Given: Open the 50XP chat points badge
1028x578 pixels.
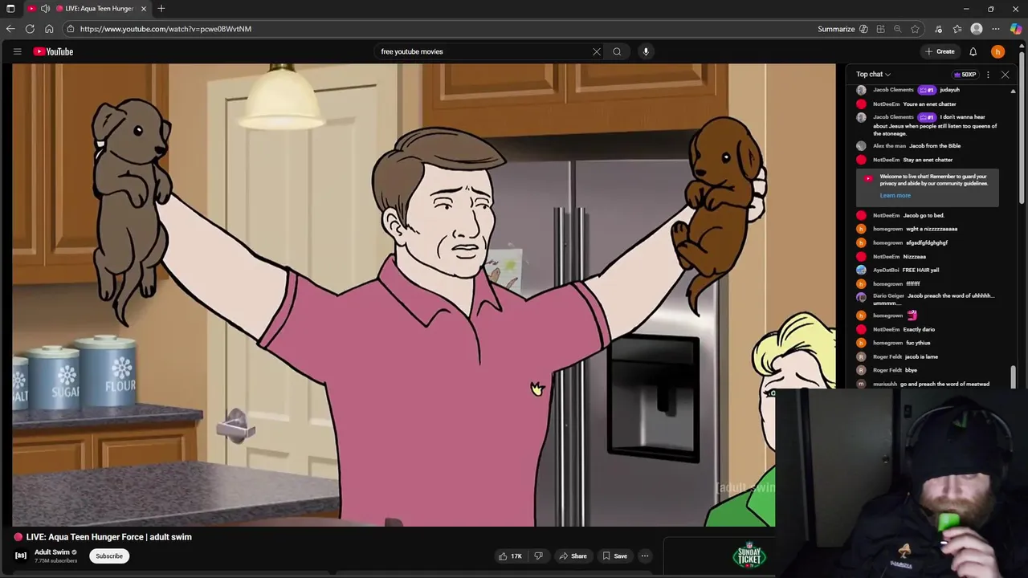Looking at the screenshot, I should pyautogui.click(x=965, y=74).
